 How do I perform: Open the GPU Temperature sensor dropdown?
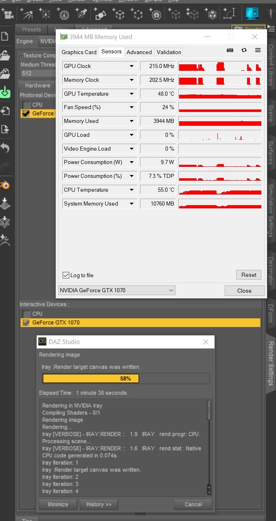point(132,94)
